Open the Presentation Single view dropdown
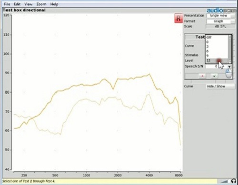 [220, 16]
